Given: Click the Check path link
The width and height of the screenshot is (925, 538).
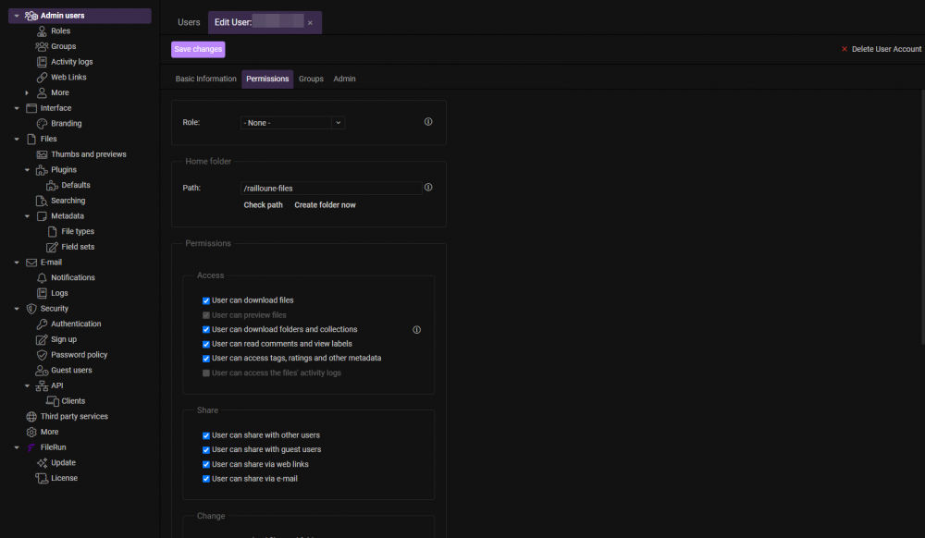Looking at the screenshot, I should click(x=263, y=205).
